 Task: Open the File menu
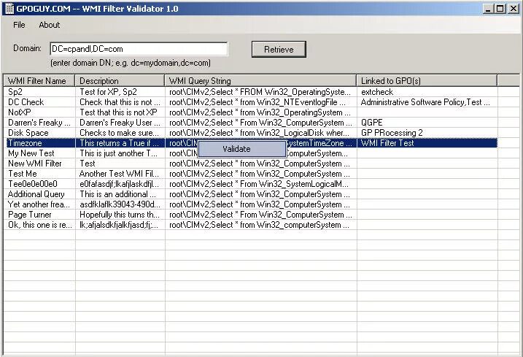click(x=19, y=25)
